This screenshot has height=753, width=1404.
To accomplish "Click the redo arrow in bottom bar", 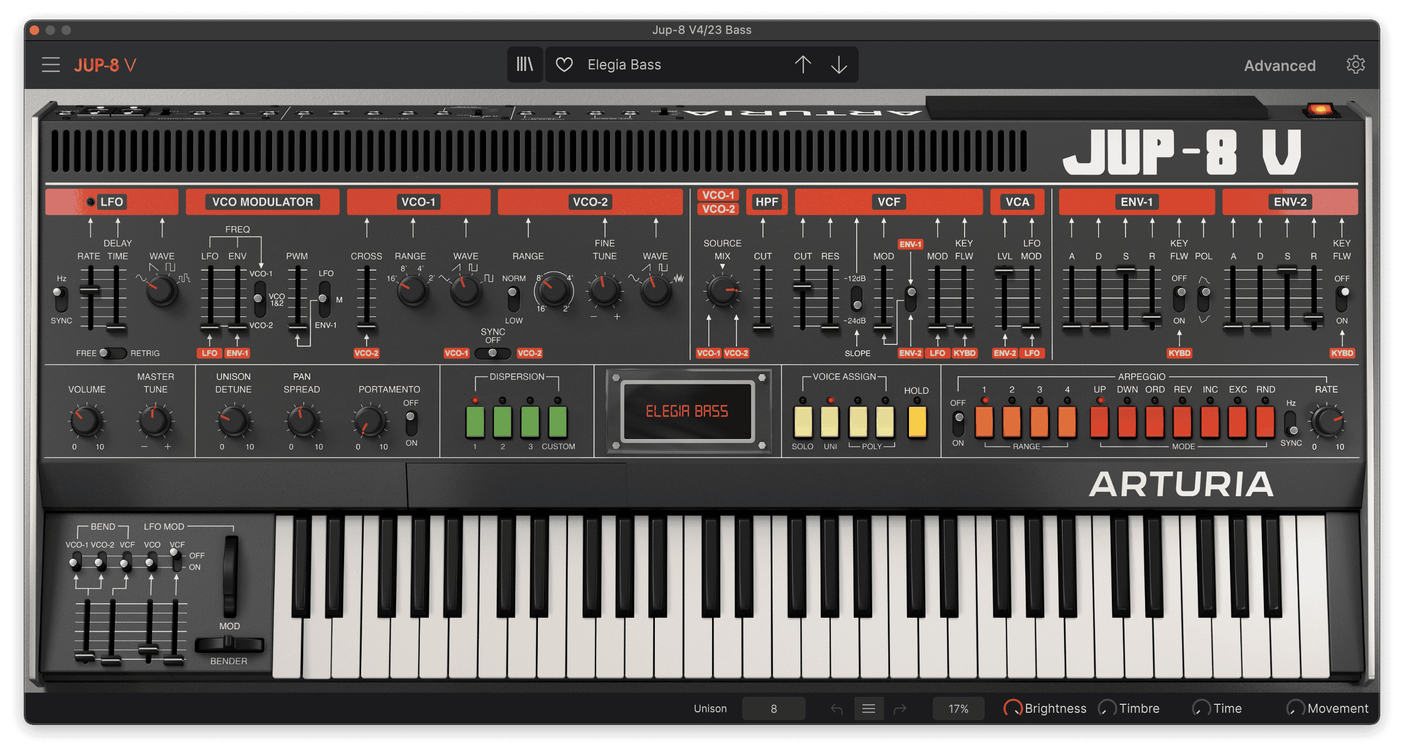I will (x=900, y=709).
